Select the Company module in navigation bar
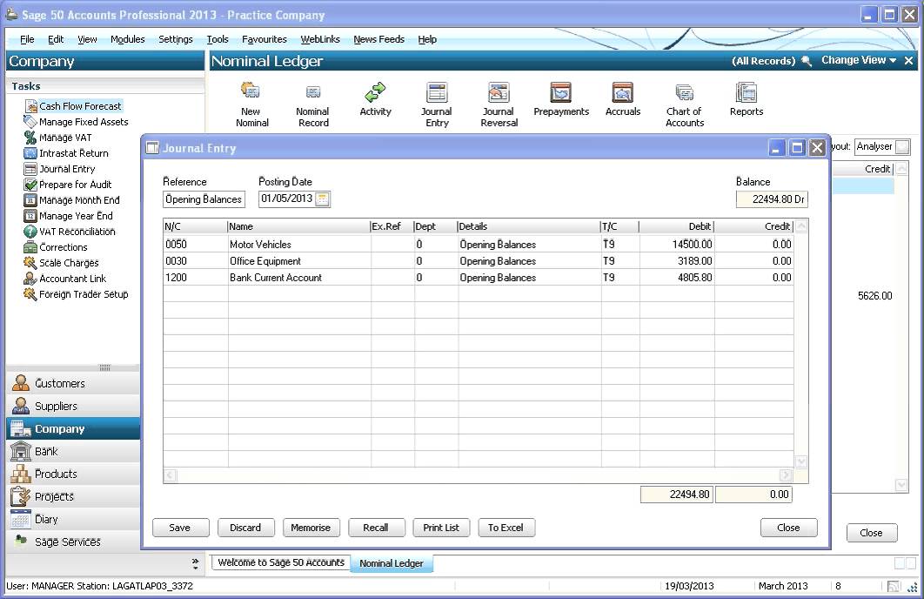The image size is (924, 599). [73, 428]
